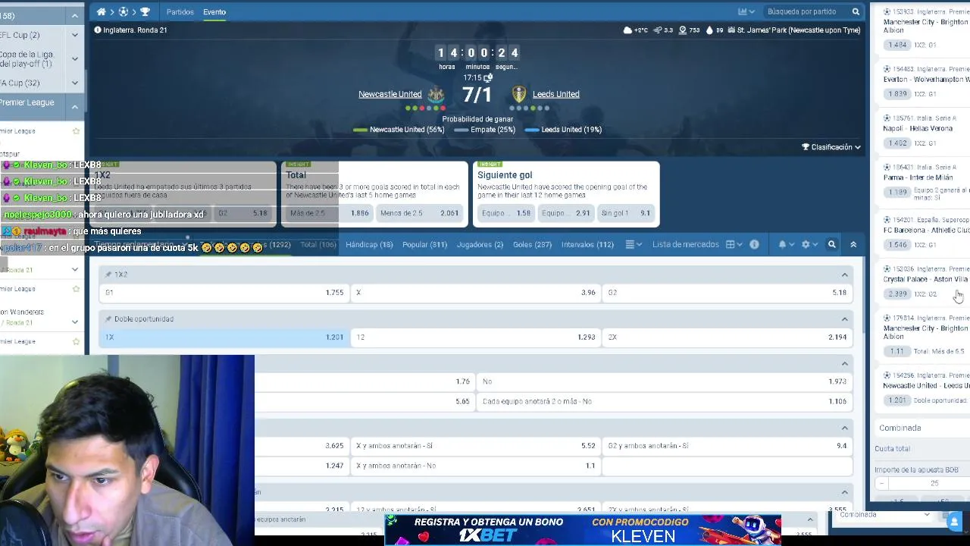
Task: Select G2 odds 5.18 in 1X2 market
Action: pos(727,293)
